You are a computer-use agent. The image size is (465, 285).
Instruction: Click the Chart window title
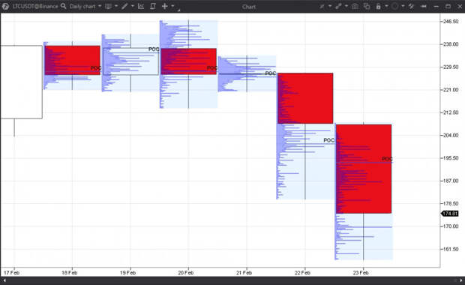coord(248,7)
